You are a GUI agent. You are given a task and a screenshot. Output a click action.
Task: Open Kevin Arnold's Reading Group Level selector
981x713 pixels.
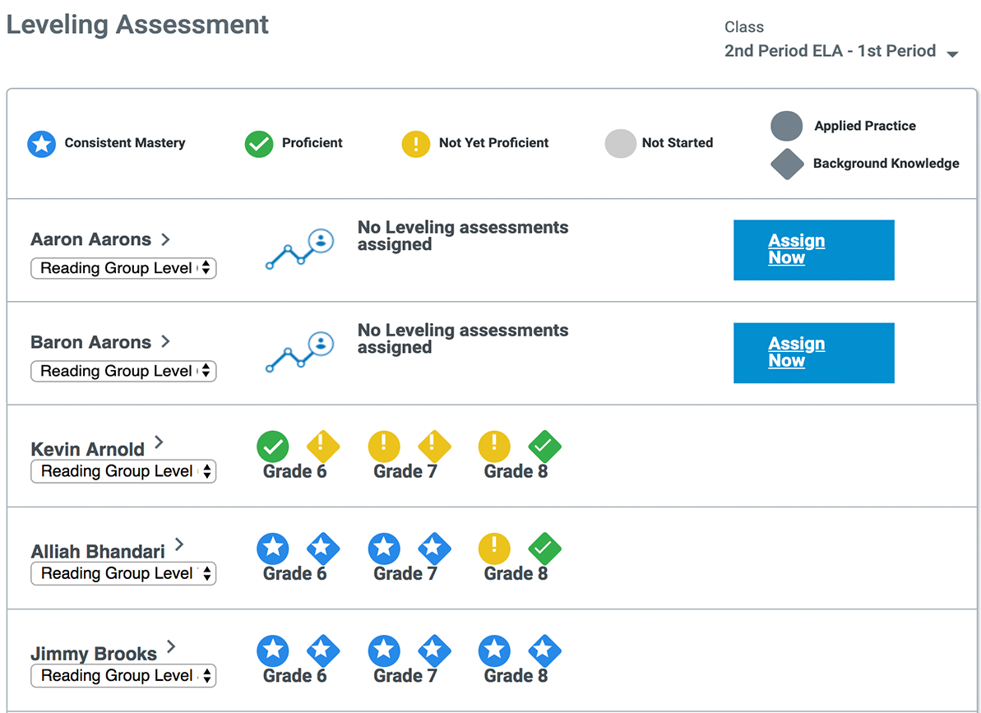click(123, 471)
